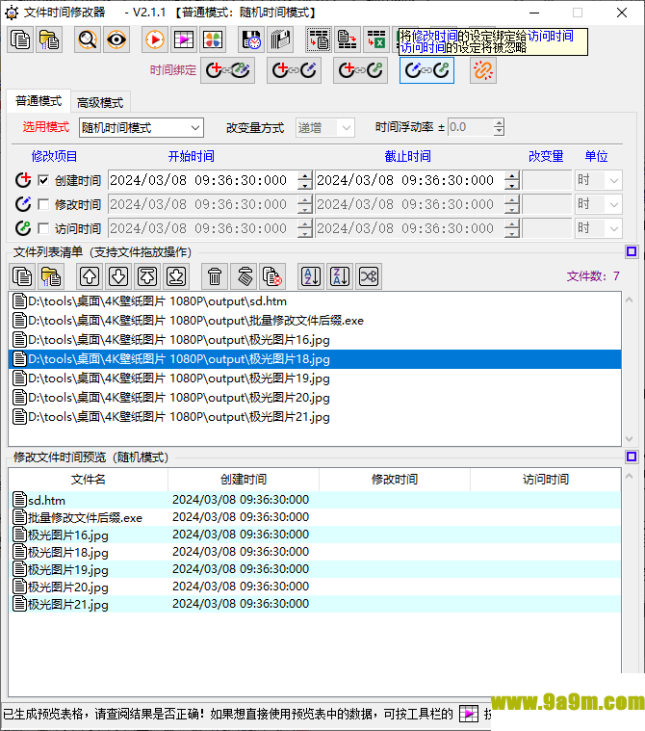Open the 创建时间 unit dropdown
This screenshot has width=645, height=731.
(x=599, y=180)
